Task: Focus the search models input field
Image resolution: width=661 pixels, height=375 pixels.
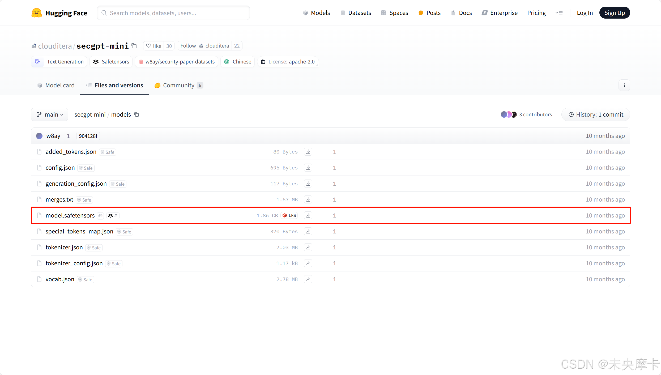Action: coord(173,13)
